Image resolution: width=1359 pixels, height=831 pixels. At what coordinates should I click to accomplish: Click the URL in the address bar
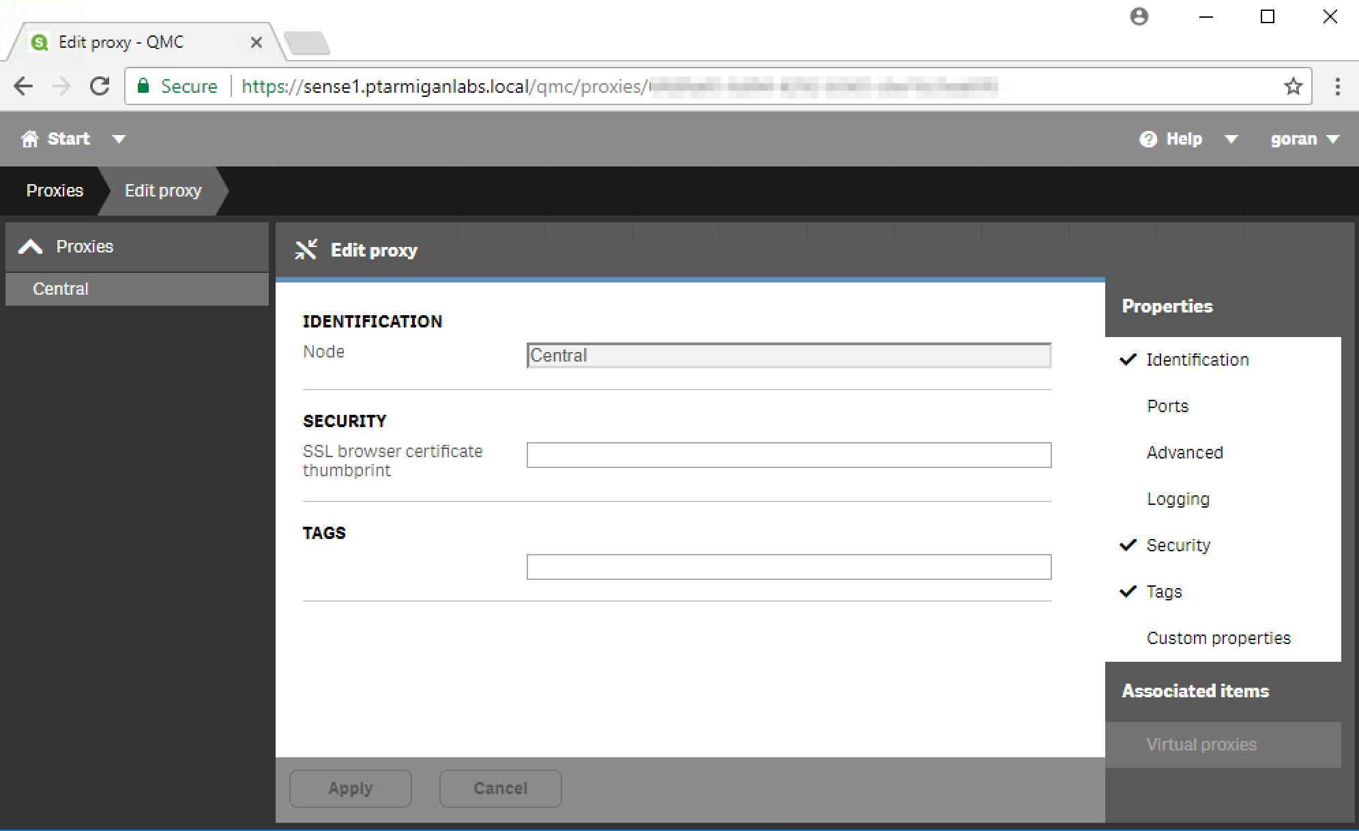619,87
